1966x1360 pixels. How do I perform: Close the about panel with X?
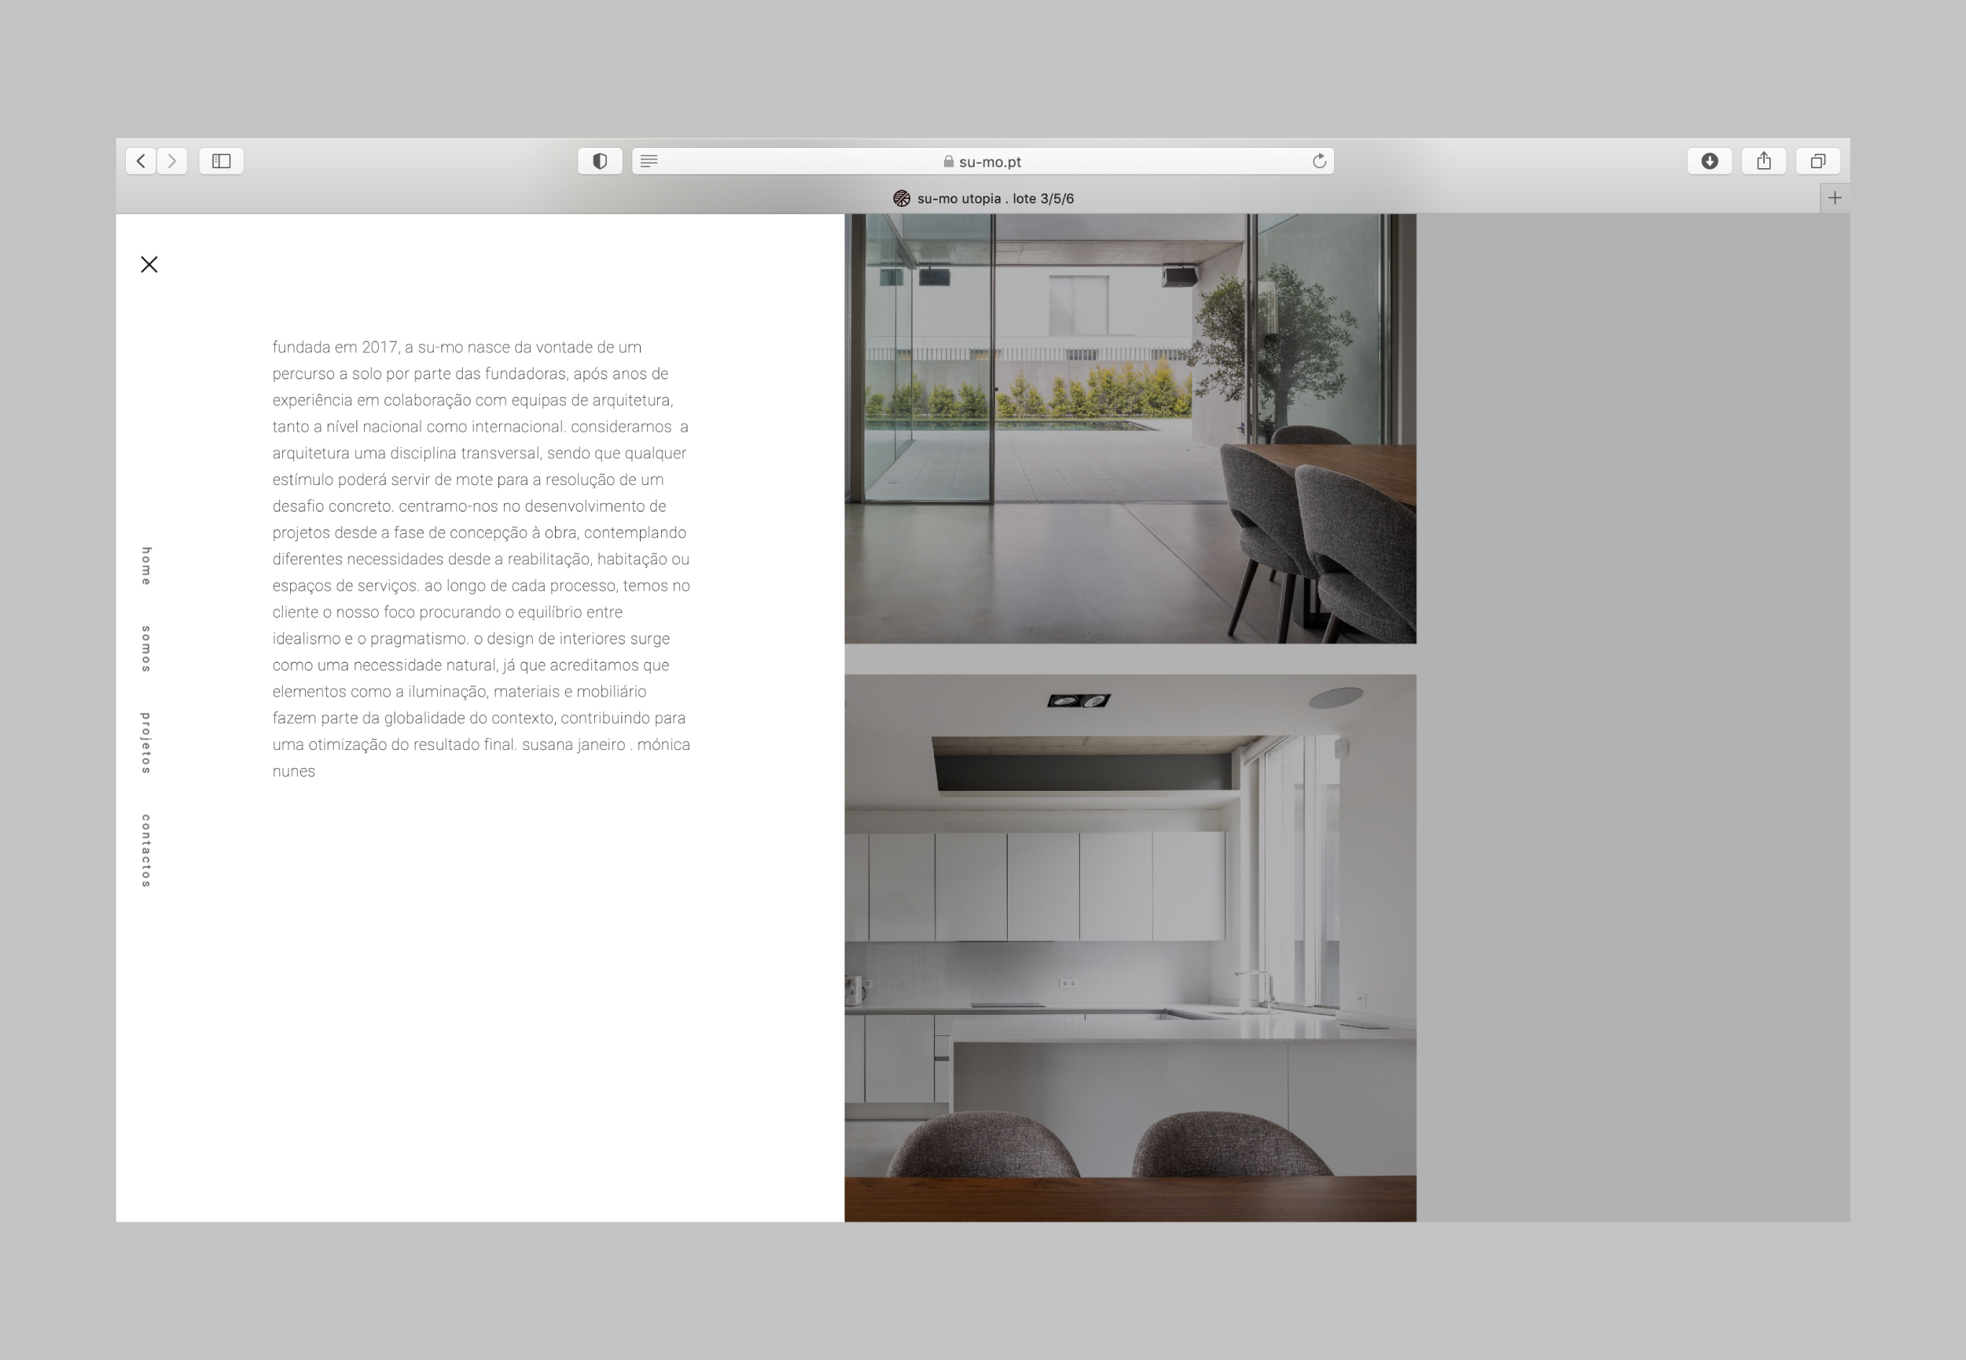coord(149,265)
